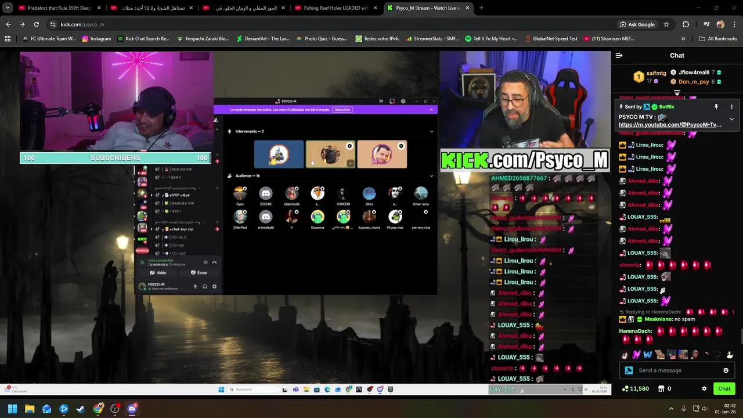Select the white duck quick emote
The width and height of the screenshot is (743, 418).
pos(730,355)
